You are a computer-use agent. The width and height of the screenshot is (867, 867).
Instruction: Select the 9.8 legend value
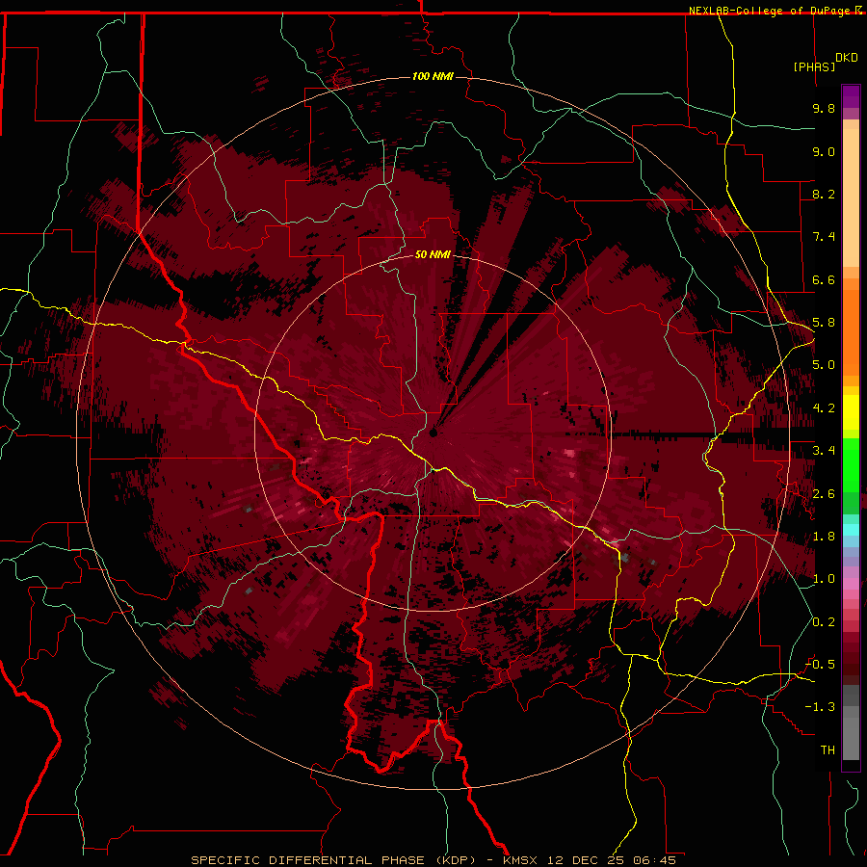(824, 108)
